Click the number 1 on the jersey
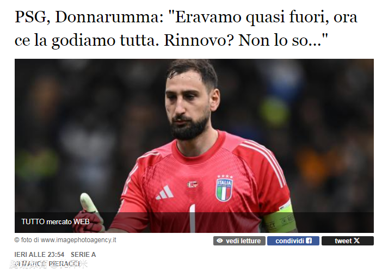Viewport: 376px width, 277px height. tap(192, 218)
